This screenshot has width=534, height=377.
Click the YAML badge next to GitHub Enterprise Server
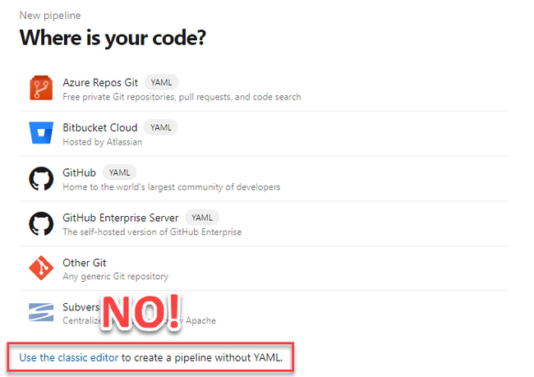(x=202, y=218)
